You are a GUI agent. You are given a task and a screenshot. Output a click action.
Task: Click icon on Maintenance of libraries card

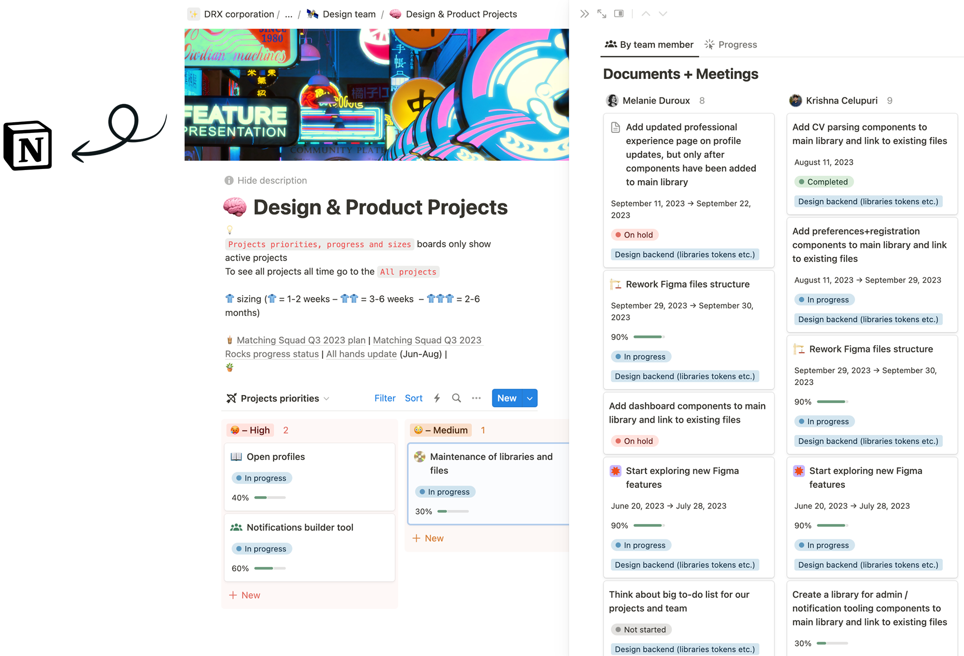[x=420, y=457]
